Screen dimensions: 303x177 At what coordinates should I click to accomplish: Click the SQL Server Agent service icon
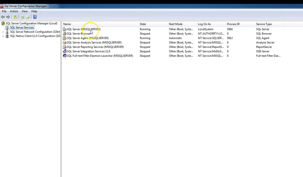65,38
